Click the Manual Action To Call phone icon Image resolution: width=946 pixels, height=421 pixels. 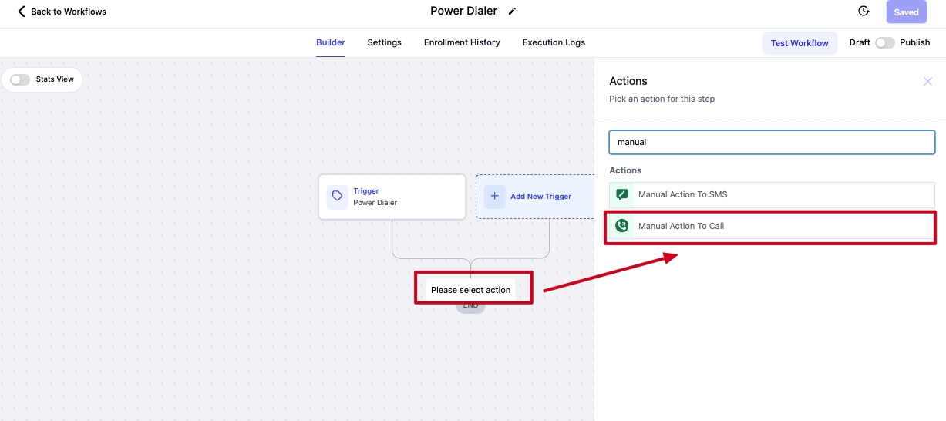coord(622,226)
